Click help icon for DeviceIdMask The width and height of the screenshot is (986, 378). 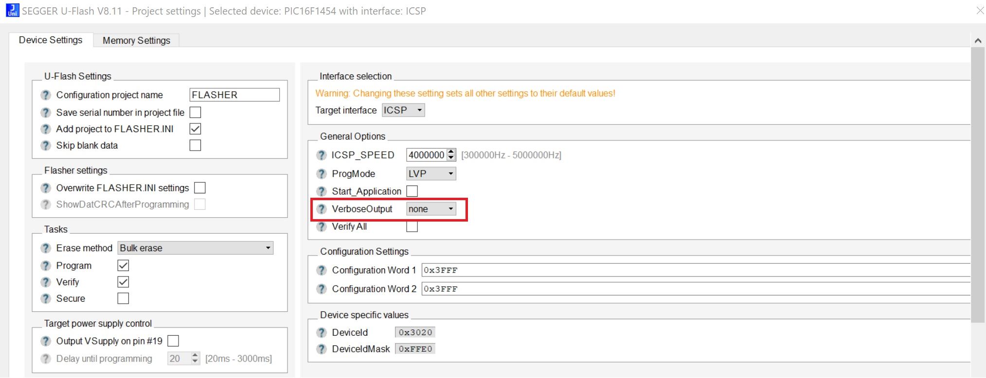tap(321, 349)
